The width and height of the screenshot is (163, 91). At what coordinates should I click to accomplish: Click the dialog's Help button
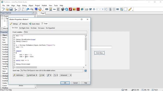point(86,83)
